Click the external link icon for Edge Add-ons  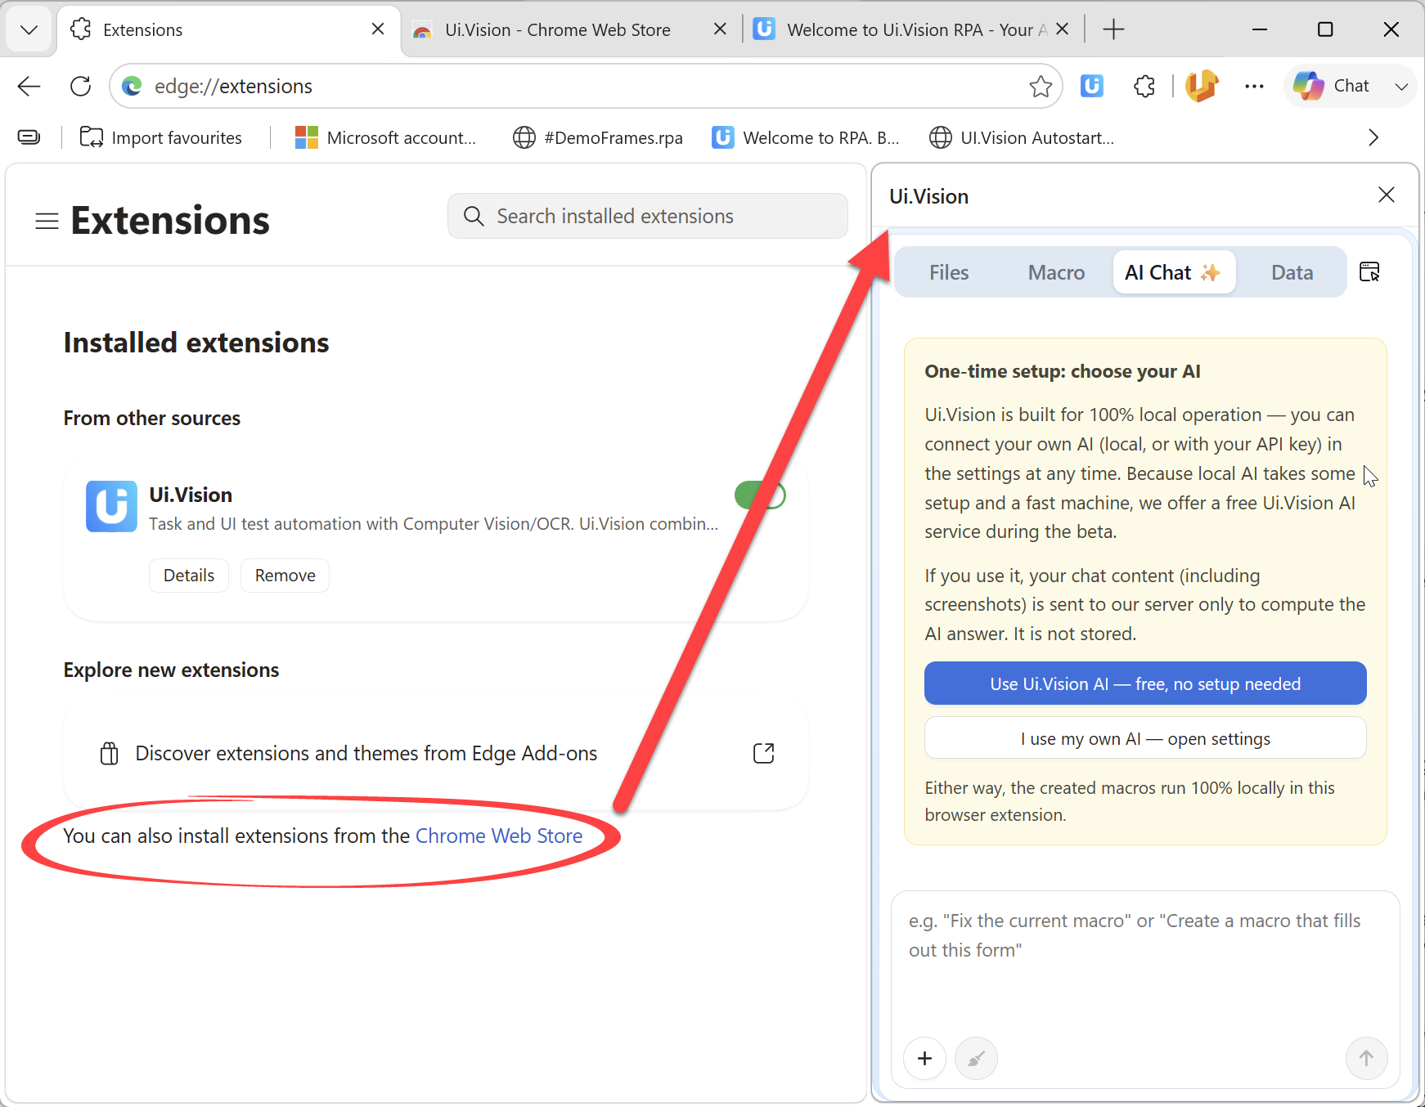[763, 753]
